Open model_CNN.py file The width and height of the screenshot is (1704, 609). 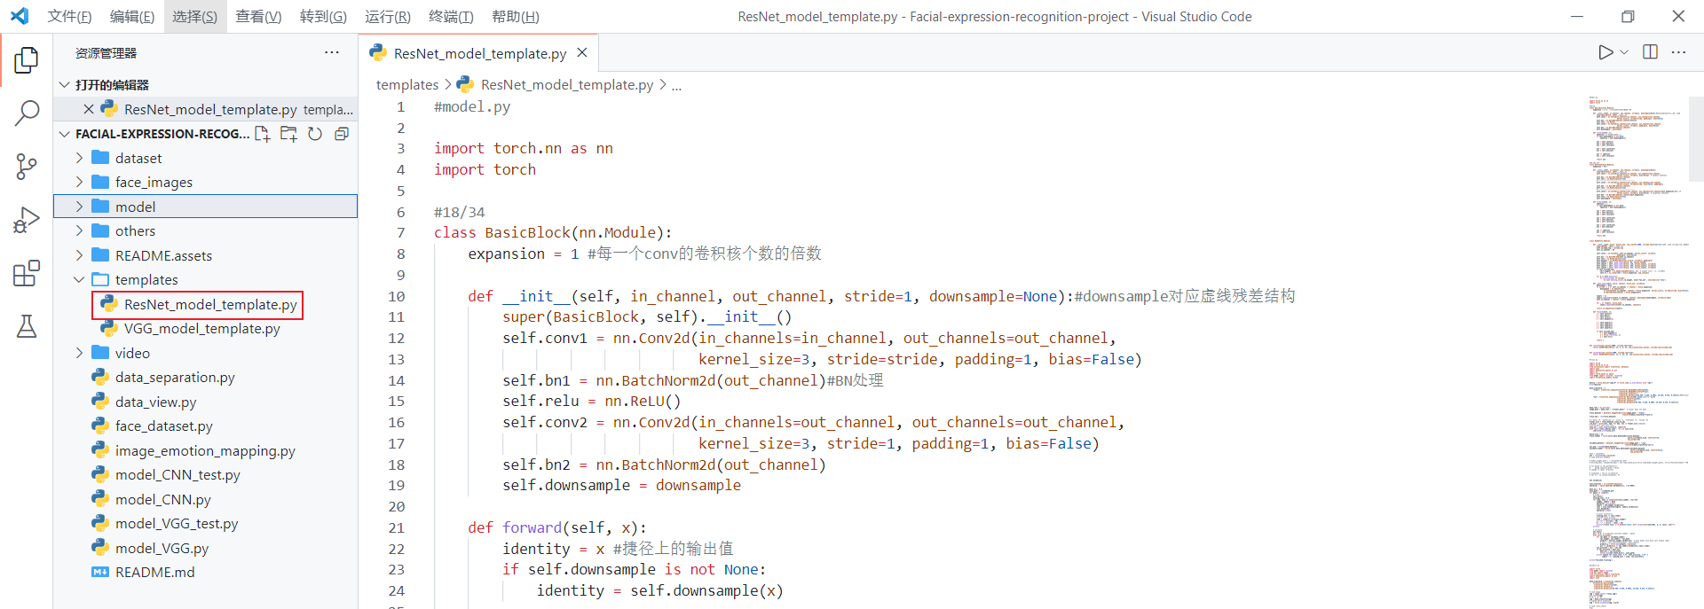[205, 499]
